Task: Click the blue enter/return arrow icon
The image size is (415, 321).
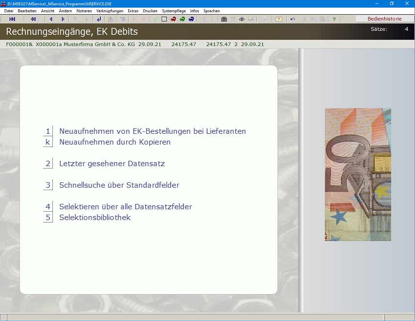Action: tap(99, 19)
